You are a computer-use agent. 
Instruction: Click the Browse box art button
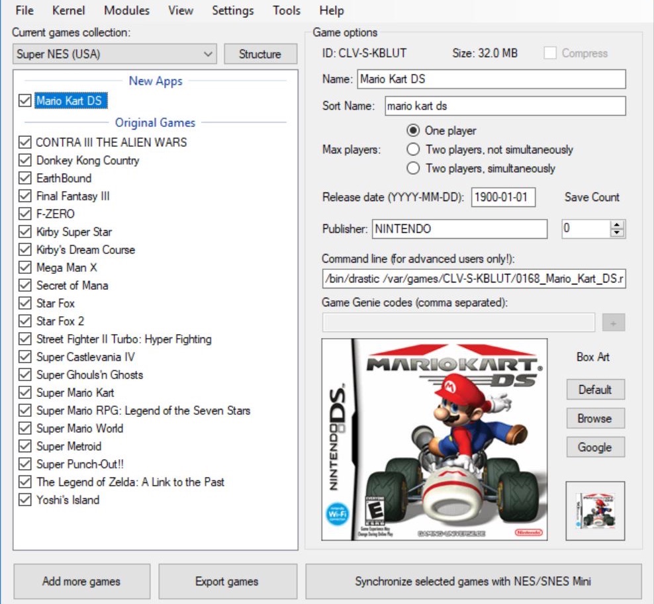pyautogui.click(x=595, y=418)
